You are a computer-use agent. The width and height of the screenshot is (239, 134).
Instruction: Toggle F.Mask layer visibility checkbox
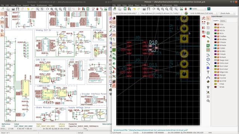[x=218, y=54]
